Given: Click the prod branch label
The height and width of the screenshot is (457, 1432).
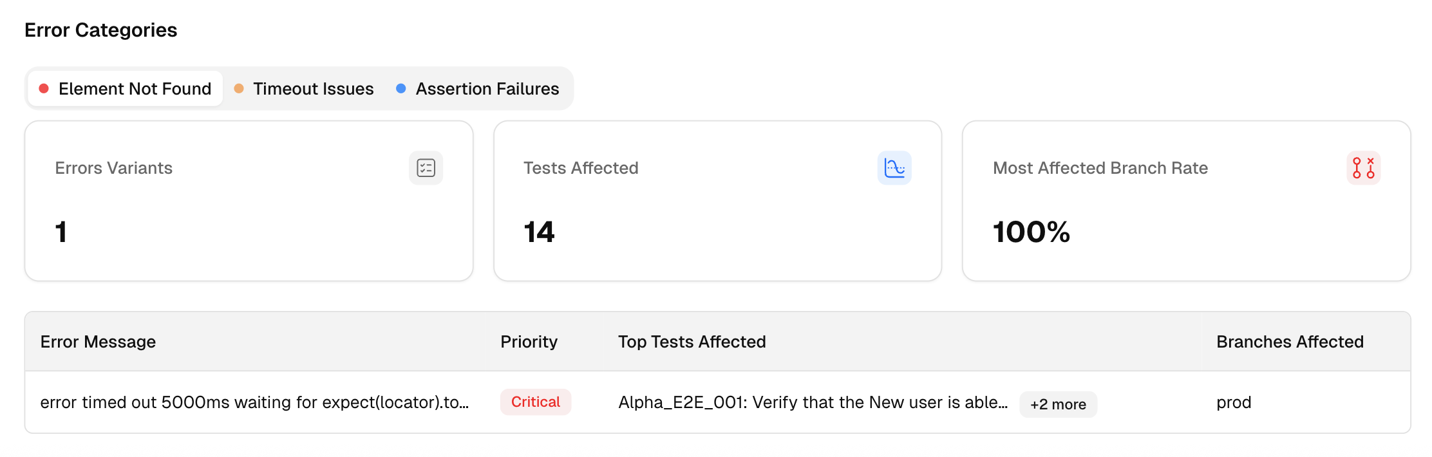Looking at the screenshot, I should point(1233,402).
